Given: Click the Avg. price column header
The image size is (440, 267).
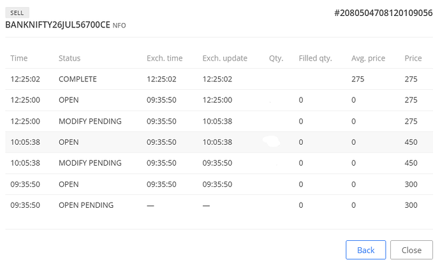Looking at the screenshot, I should 368,59.
